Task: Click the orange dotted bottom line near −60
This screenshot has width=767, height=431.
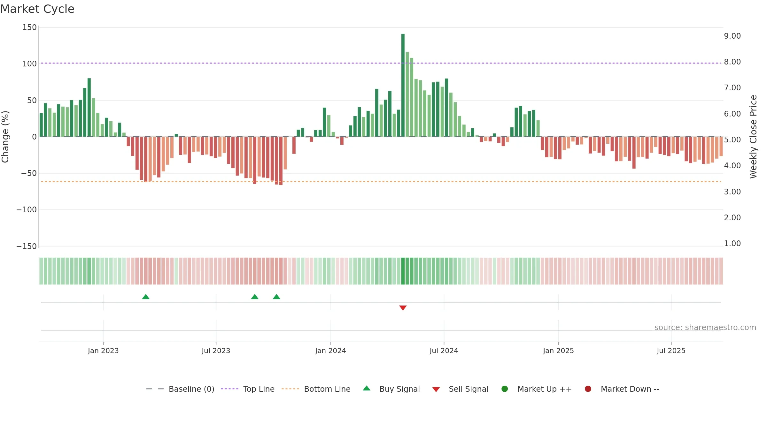Action: (381, 182)
